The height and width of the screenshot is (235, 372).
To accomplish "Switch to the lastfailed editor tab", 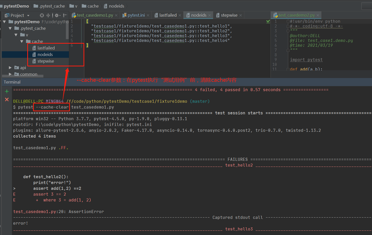I will coord(168,15).
